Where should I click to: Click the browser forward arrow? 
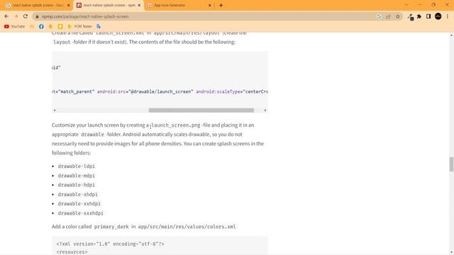[16, 16]
